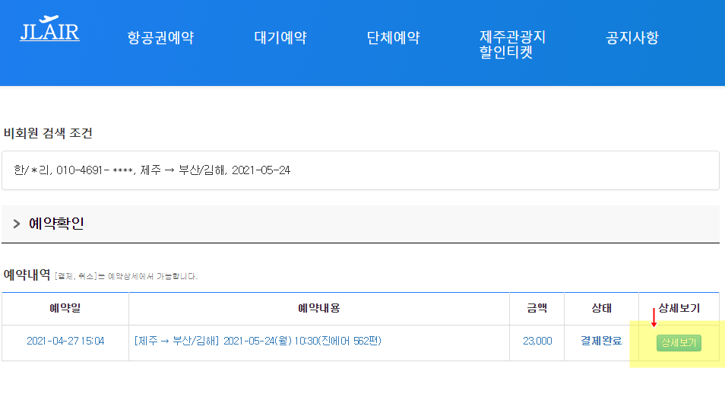Open the 제주 → 부산/김해 reservation link
This screenshot has height=413, width=725.
point(258,341)
